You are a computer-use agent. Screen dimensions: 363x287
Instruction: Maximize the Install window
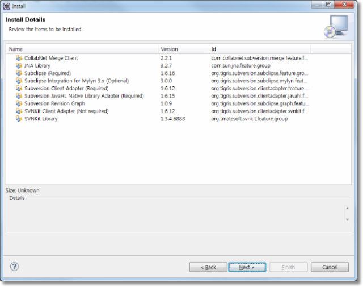tap(329, 5)
